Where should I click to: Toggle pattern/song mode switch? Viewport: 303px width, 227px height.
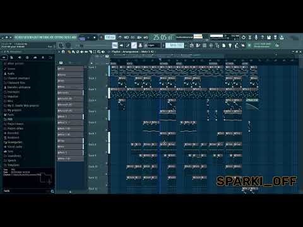point(82,38)
